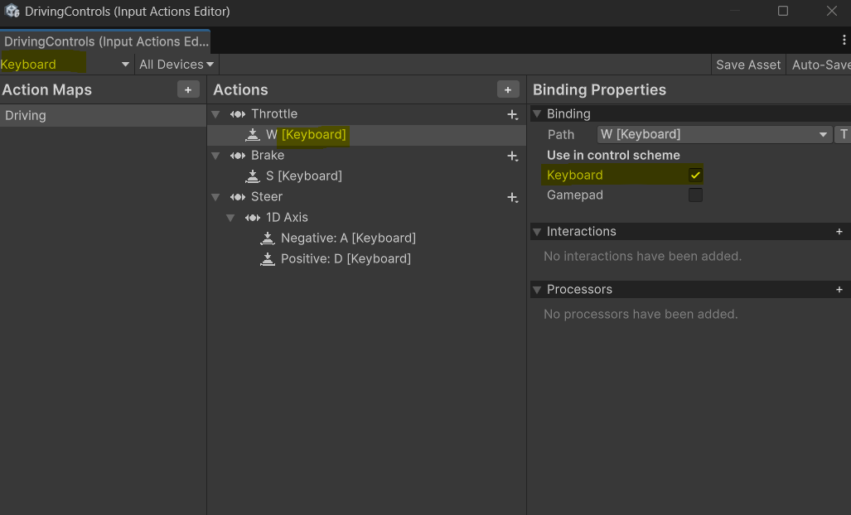Add a new action with plus button
The image size is (851, 515).
508,89
